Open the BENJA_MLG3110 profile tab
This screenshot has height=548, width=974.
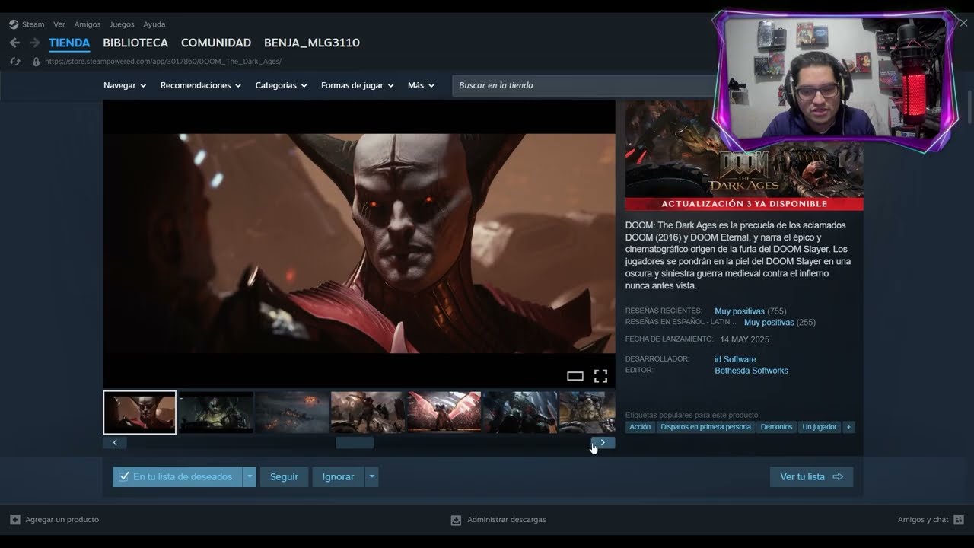[312, 43]
